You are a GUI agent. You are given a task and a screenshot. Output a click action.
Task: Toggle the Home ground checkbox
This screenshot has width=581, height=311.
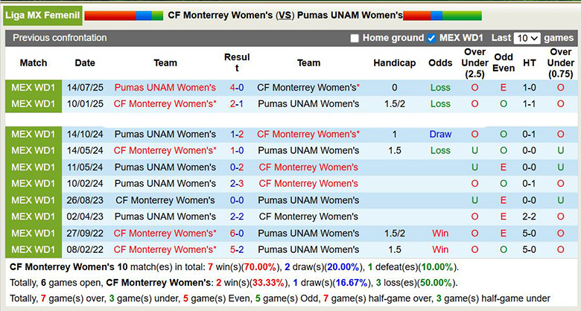coord(355,38)
